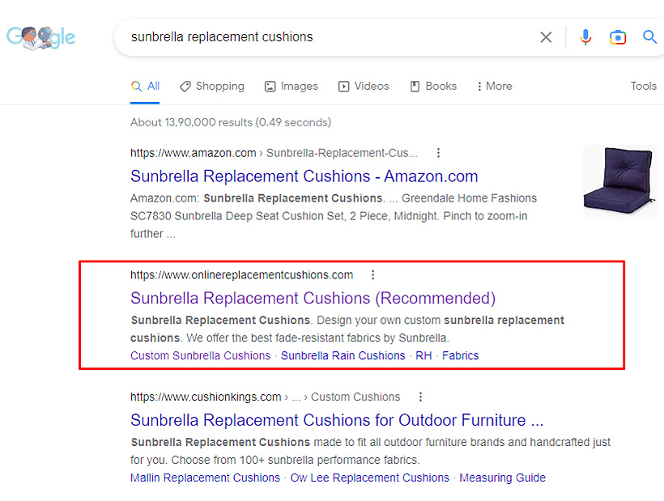Open the Tools options
Image resolution: width=664 pixels, height=501 pixels.
click(x=643, y=86)
